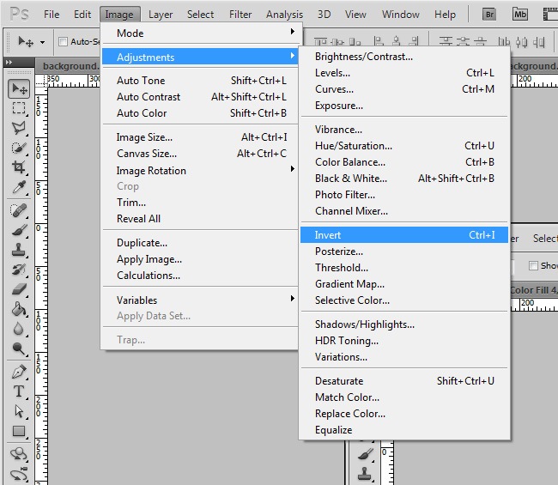Expand the Image Rotation submenu
Screen dimensions: 558x485
click(x=199, y=170)
